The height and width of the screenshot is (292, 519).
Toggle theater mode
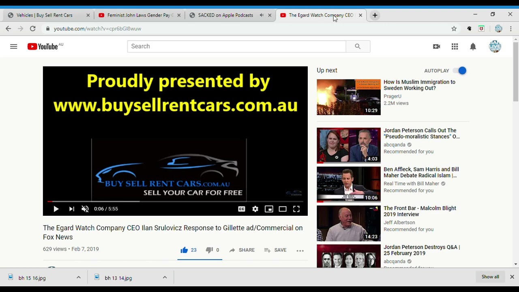click(283, 209)
